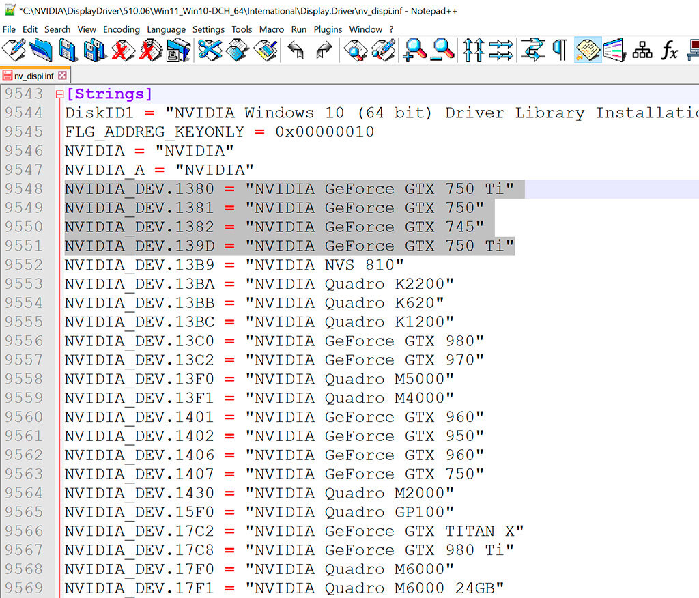The image size is (699, 598).
Task: Click the GeForce GTX 980 line 9556
Action: pyautogui.click(x=274, y=341)
